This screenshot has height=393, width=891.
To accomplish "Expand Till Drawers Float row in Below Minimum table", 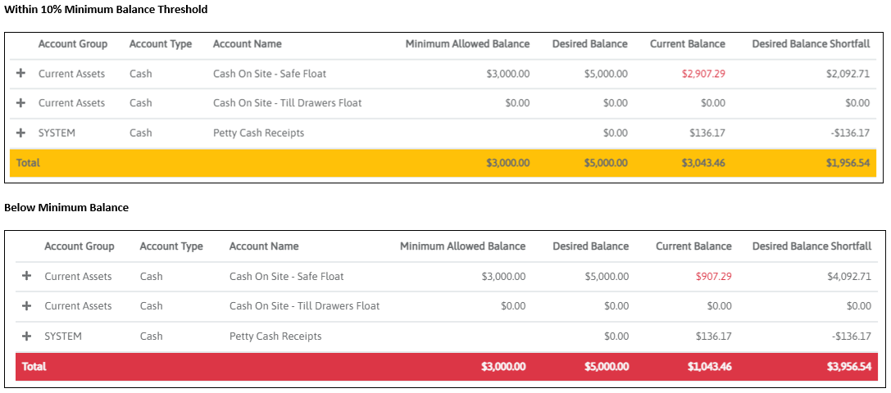I will pos(26,306).
